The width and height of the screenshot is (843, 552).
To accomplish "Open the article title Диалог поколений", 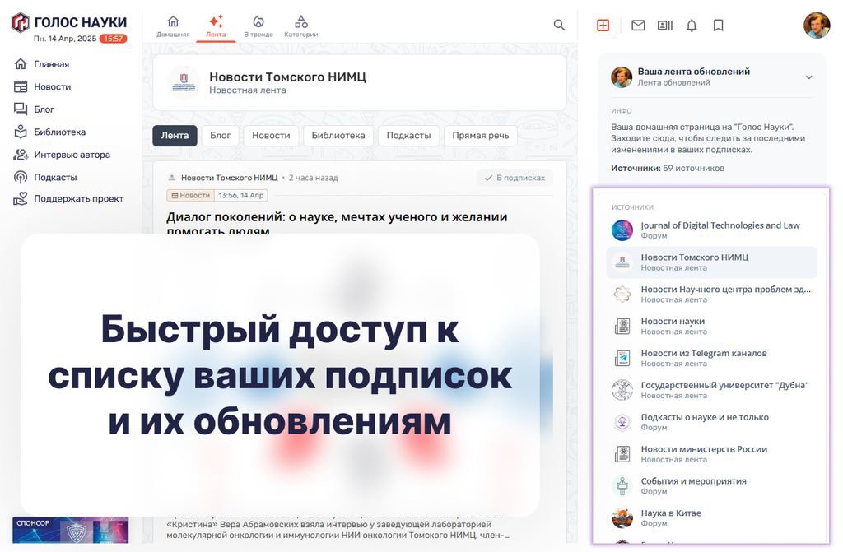I will coord(337,224).
